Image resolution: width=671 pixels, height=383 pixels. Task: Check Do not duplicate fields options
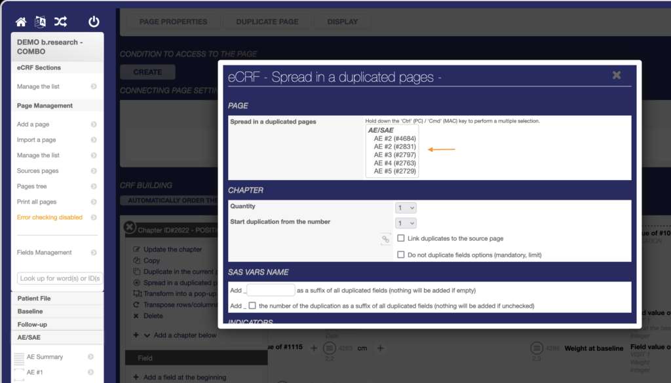[x=401, y=255]
